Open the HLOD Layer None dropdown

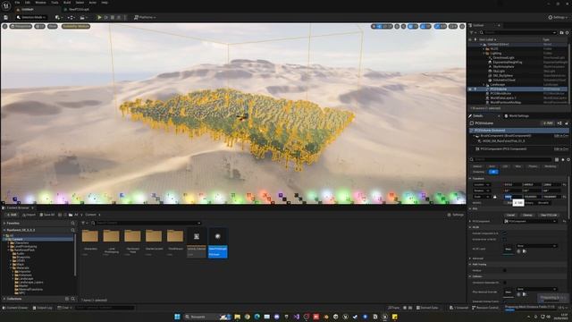[536, 246]
